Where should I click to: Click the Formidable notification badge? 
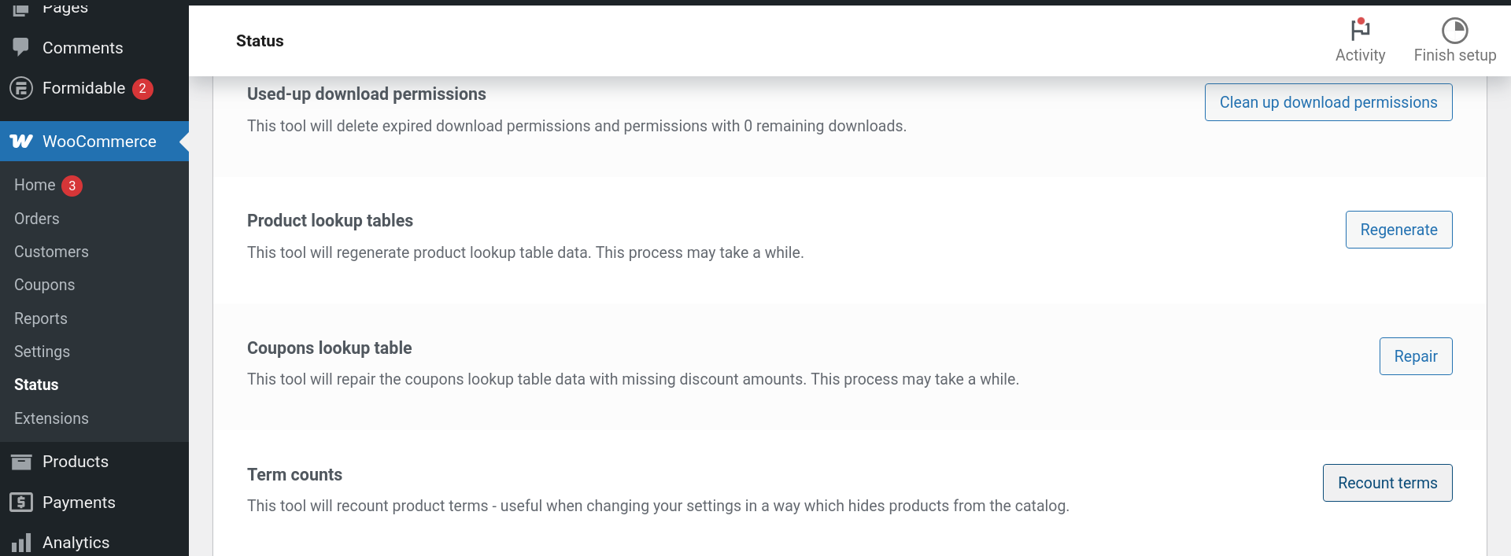click(x=142, y=89)
